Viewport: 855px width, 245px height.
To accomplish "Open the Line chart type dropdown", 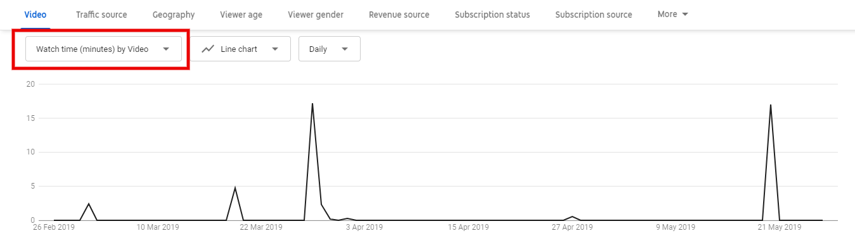I will (241, 49).
